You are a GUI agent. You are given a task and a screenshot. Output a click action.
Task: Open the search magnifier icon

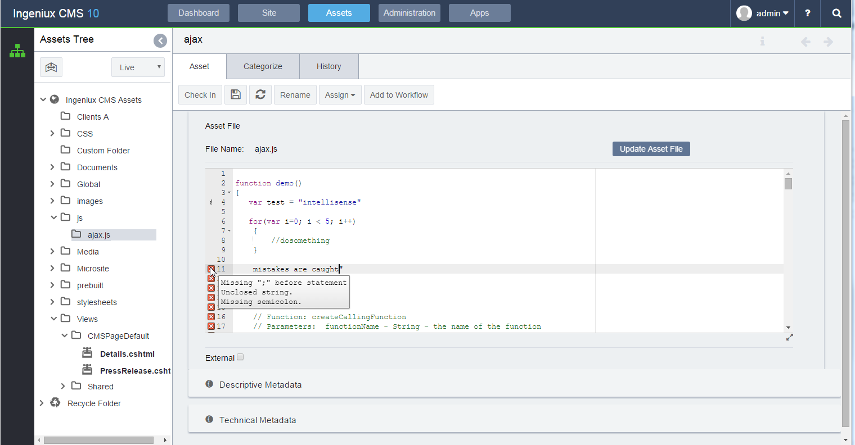click(836, 13)
